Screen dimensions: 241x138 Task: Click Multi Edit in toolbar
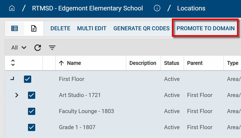tap(92, 28)
